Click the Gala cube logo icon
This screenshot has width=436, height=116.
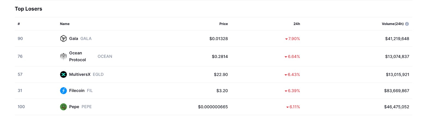click(x=63, y=39)
